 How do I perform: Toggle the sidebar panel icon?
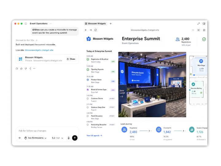click(x=26, y=24)
